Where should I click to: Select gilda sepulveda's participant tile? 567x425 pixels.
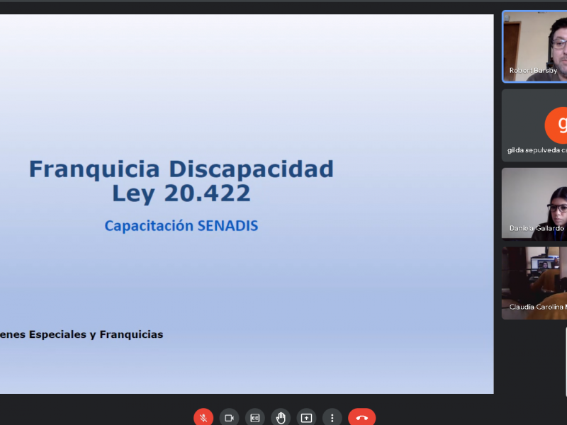[534, 125]
